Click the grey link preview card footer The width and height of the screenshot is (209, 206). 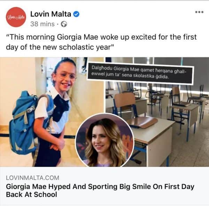pos(104,186)
